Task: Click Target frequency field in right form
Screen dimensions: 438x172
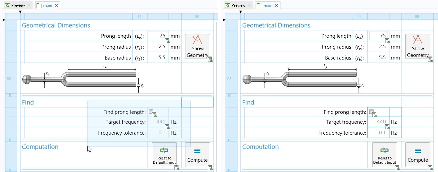Action: pyautogui.click(x=378, y=122)
